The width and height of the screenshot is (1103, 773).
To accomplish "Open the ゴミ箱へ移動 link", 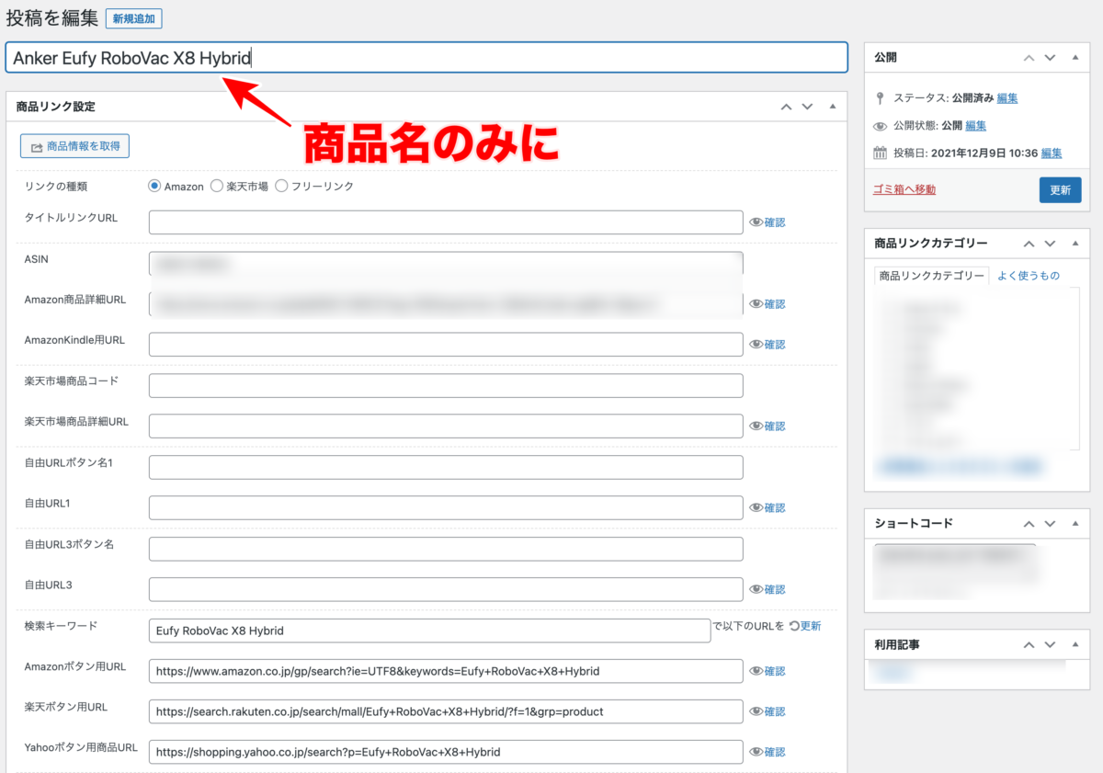I will 904,189.
